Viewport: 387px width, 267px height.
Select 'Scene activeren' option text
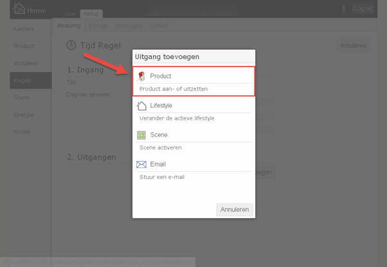tap(161, 148)
